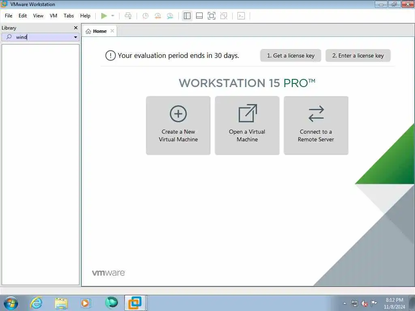The height and width of the screenshot is (311, 415).
Task: Close the Home tab
Action: pos(112,31)
